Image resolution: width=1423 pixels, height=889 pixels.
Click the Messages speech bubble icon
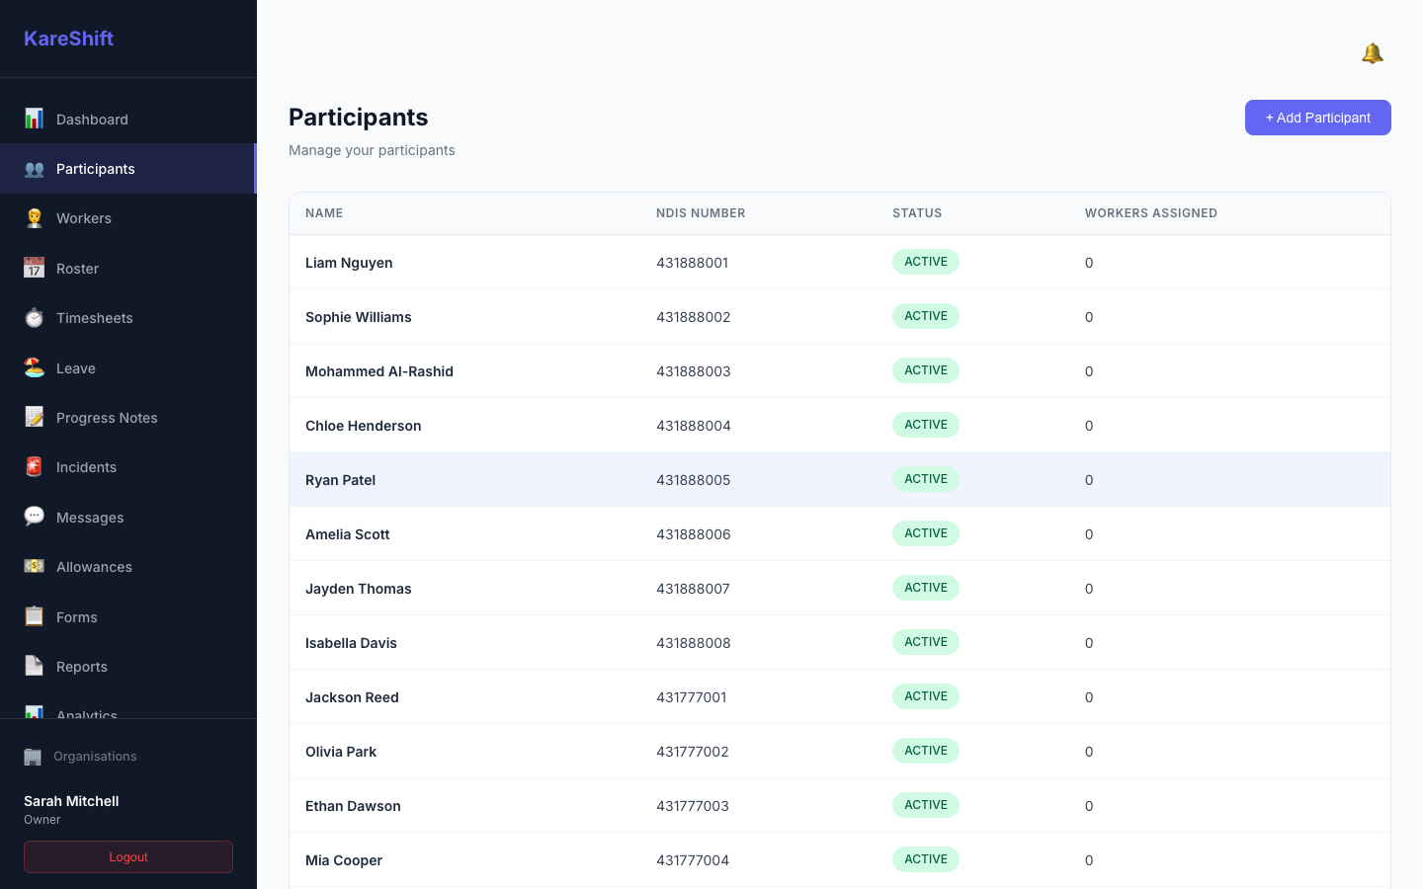pos(34,517)
